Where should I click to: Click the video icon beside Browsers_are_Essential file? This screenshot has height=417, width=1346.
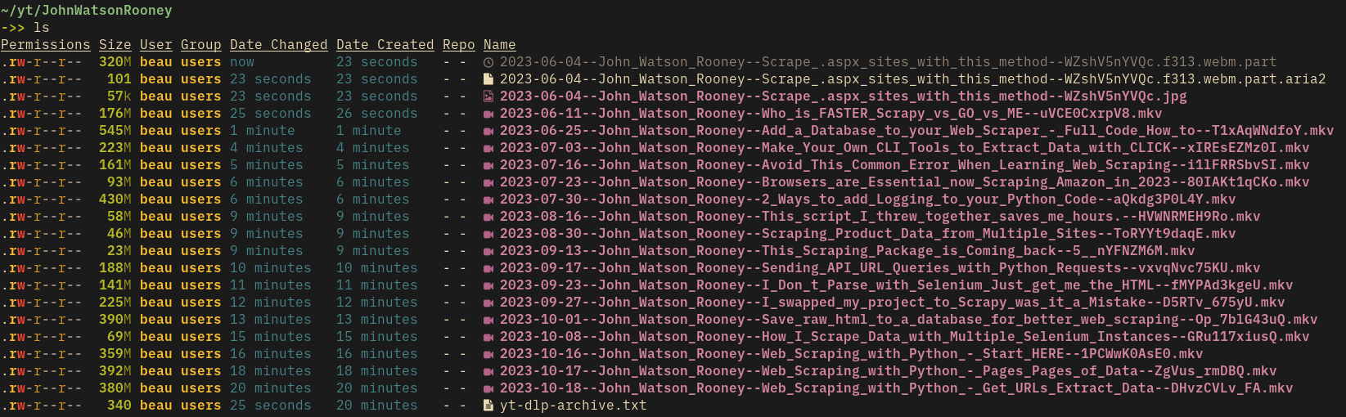(488, 182)
